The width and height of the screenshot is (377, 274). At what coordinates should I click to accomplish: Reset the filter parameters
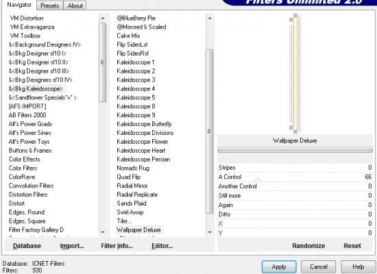coord(352,246)
